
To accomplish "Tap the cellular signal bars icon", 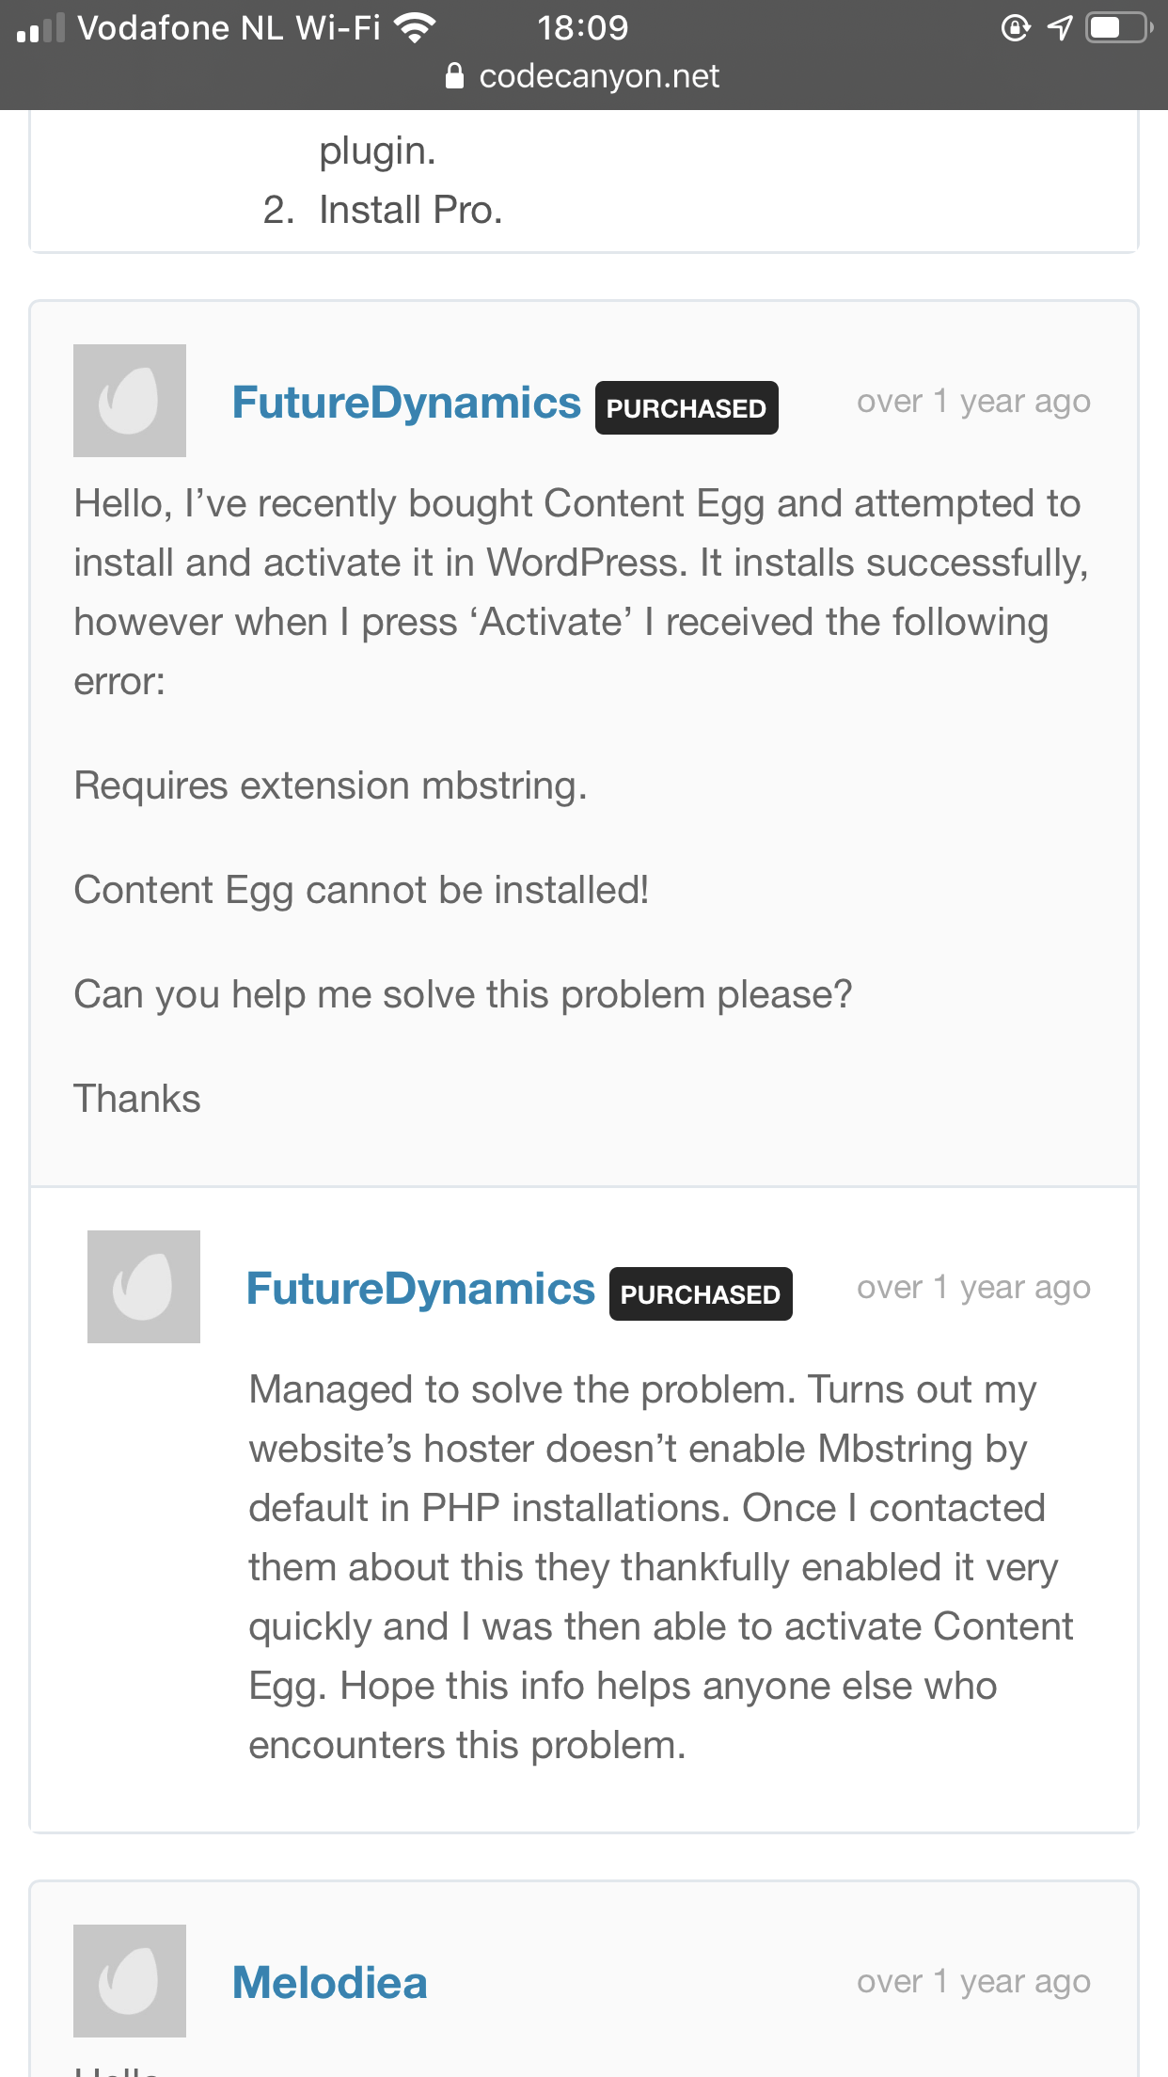I will [x=41, y=28].
